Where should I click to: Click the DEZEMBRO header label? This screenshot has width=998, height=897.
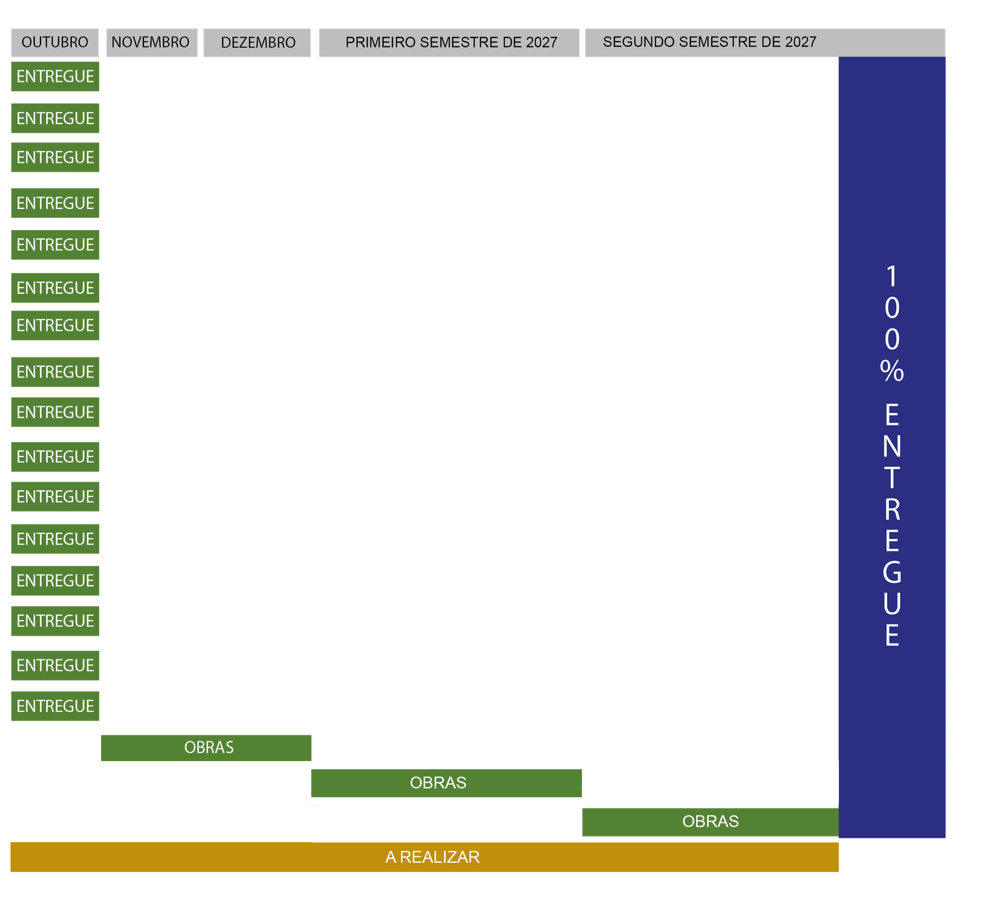257,42
